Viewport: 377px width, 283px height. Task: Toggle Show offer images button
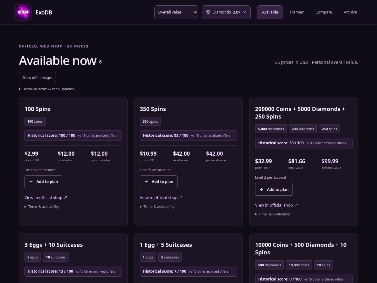click(x=37, y=78)
